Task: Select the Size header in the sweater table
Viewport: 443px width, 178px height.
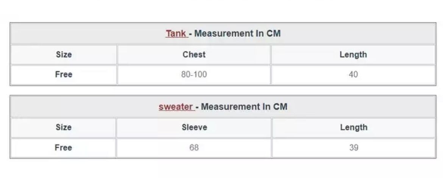Action: (64, 128)
